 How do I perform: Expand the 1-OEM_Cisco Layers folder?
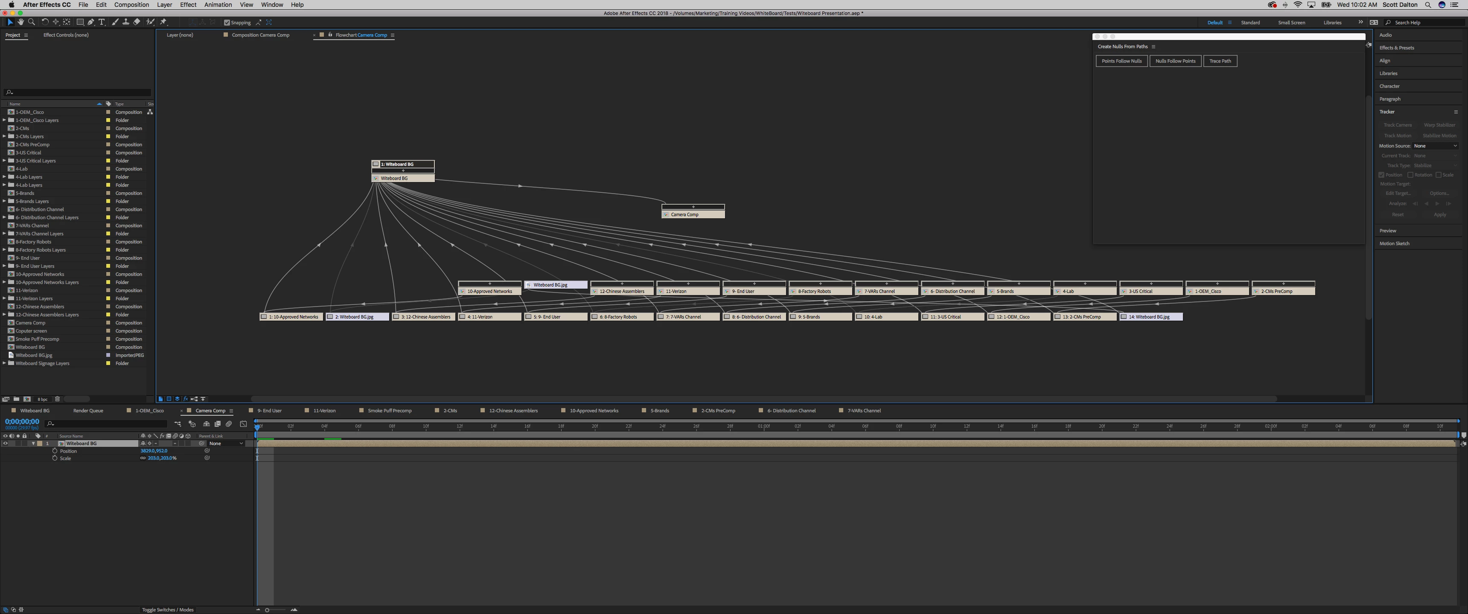(x=5, y=120)
